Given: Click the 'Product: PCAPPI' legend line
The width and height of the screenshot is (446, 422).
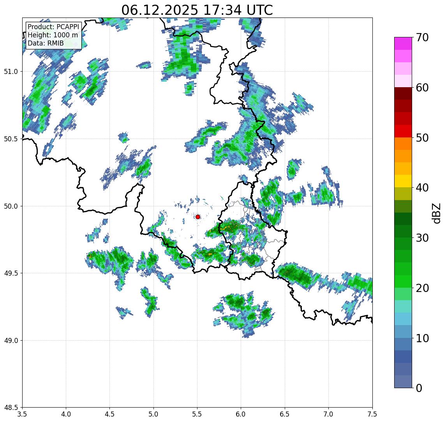Looking at the screenshot, I should point(53,27).
